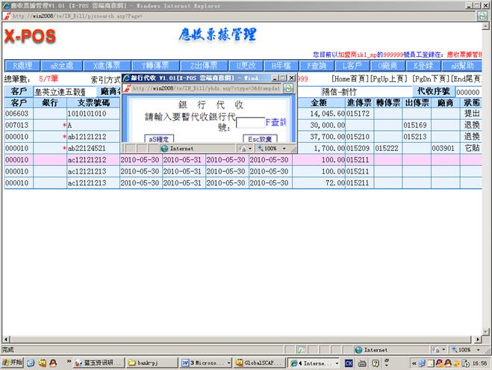Open main window zoom level dropdown

tap(464, 349)
